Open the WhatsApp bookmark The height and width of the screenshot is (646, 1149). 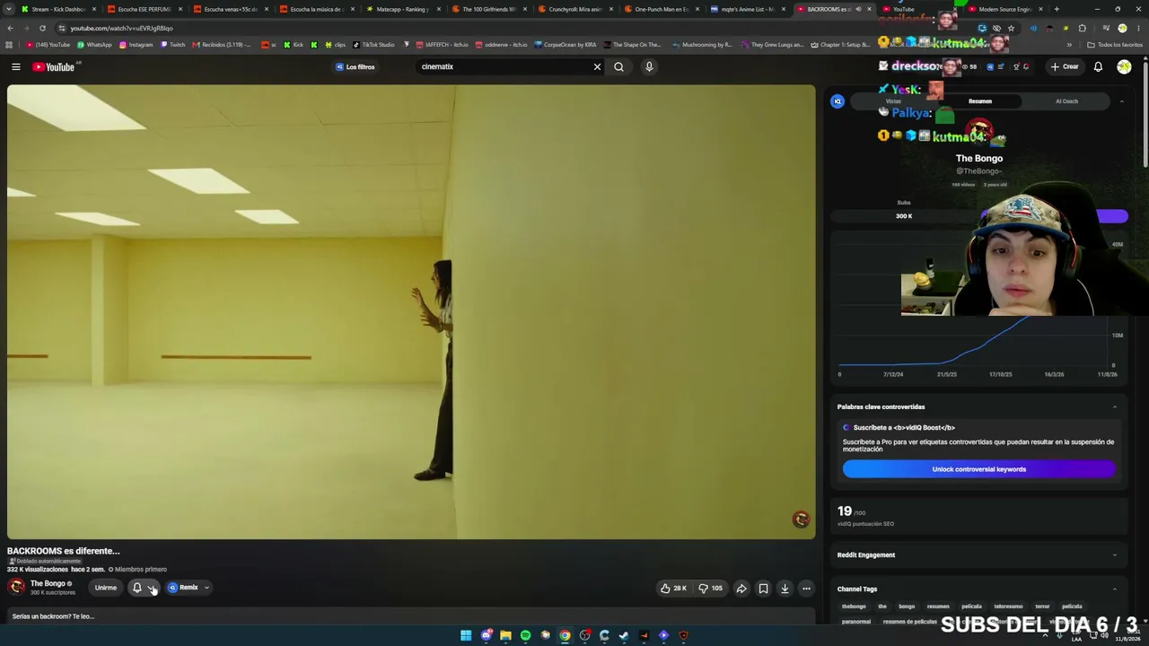(x=94, y=44)
